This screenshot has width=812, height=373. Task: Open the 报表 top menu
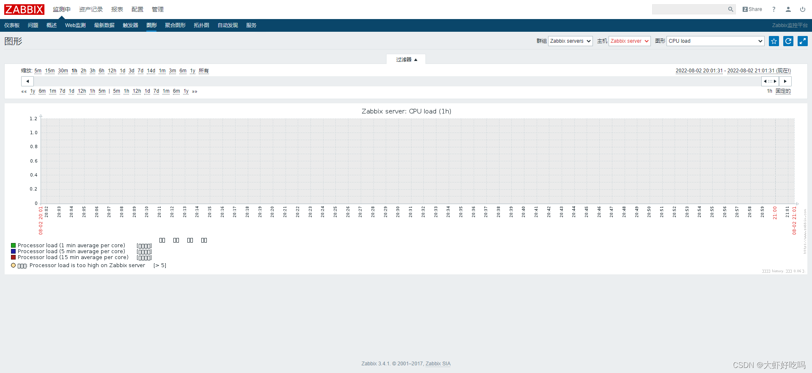click(x=117, y=9)
